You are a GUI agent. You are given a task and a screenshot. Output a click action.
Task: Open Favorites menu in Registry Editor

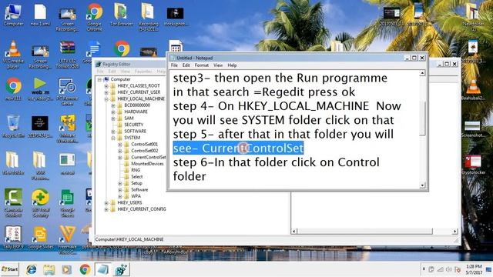click(143, 72)
